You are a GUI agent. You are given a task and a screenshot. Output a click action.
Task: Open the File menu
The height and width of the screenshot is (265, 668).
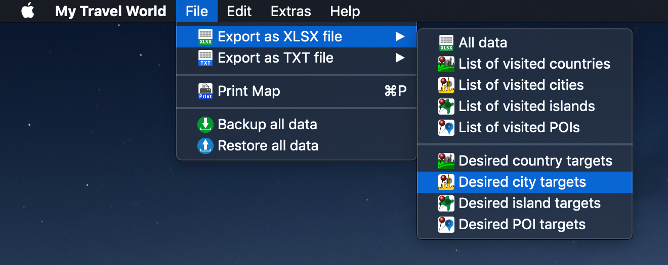tap(197, 11)
